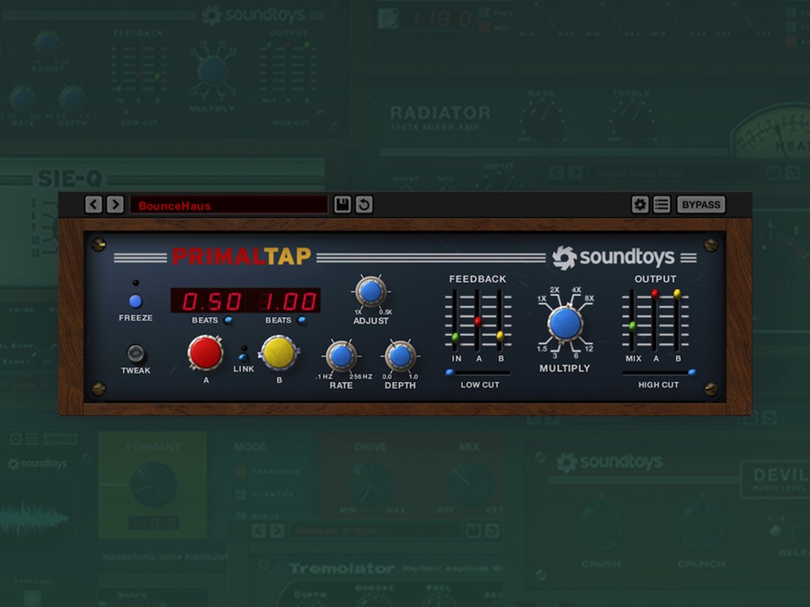Toggle LINK between delay A and B
The height and width of the screenshot is (607, 810).
(243, 355)
